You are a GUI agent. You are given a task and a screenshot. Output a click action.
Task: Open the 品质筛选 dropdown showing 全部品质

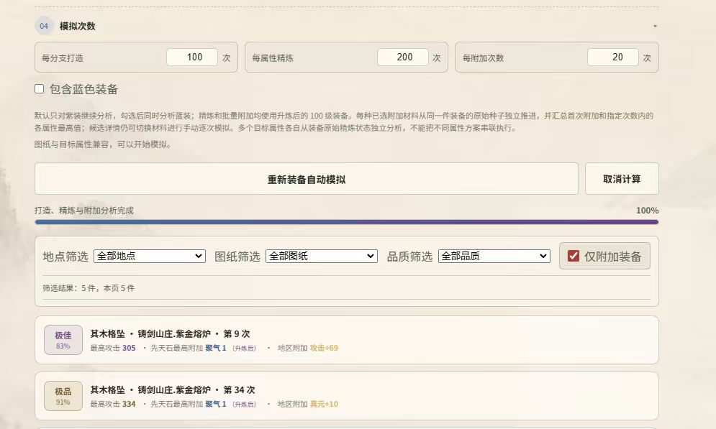(x=494, y=256)
